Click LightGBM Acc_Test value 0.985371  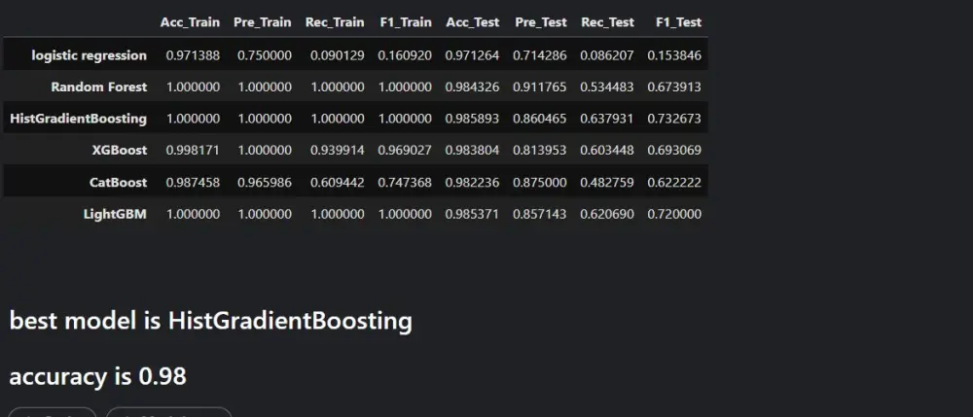point(472,215)
